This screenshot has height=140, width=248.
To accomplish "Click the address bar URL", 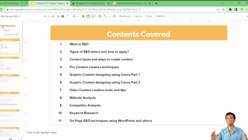I will pos(76,9).
